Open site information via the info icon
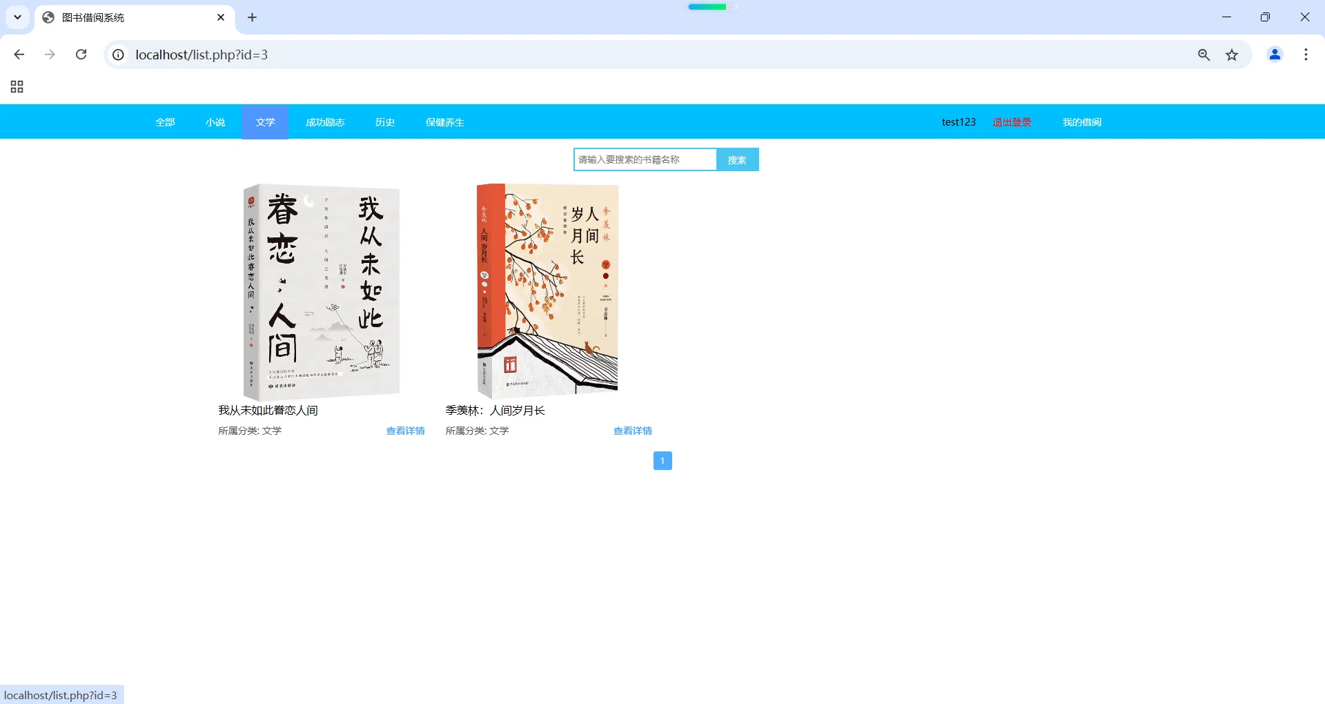Viewport: 1325px width, 704px height. (x=117, y=55)
